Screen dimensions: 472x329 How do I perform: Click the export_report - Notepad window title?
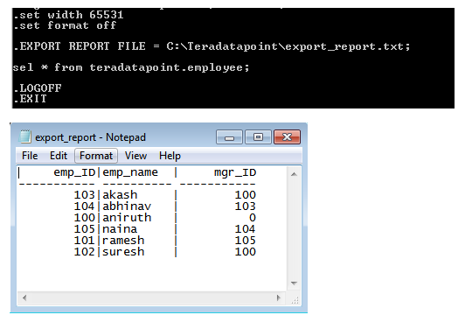point(90,137)
